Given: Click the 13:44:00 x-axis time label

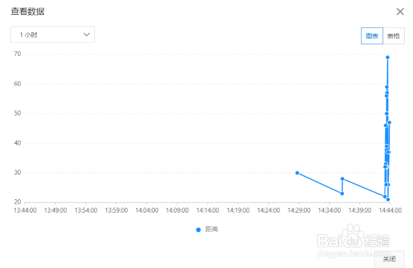Looking at the screenshot, I should pos(25,210).
